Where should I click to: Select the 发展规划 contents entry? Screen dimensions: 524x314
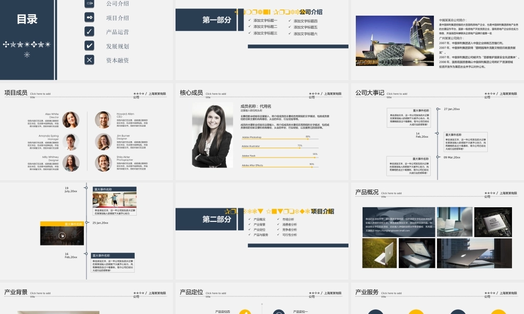click(117, 47)
